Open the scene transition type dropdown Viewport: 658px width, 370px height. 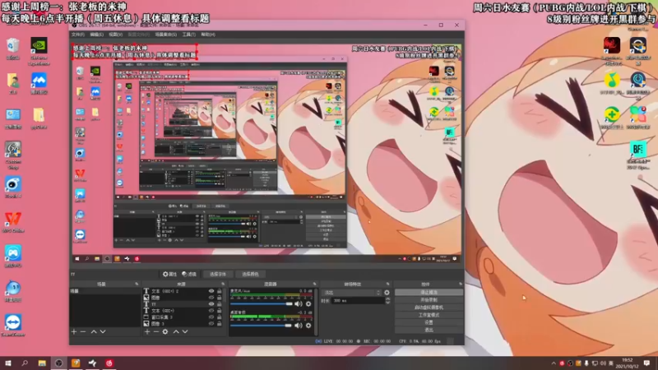pyautogui.click(x=352, y=293)
